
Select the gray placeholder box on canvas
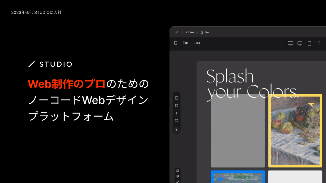(x=238, y=131)
